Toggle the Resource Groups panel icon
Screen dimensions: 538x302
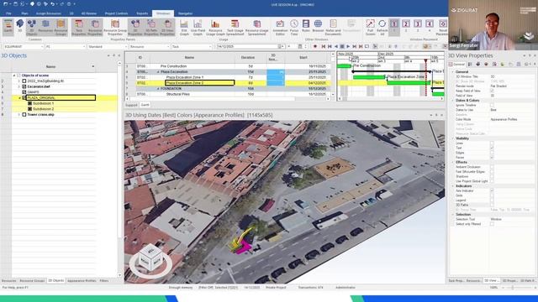coord(61,27)
